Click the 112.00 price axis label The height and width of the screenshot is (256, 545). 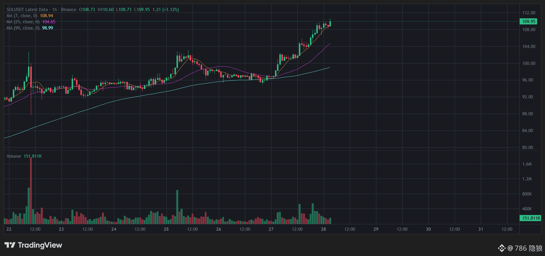[x=529, y=13]
